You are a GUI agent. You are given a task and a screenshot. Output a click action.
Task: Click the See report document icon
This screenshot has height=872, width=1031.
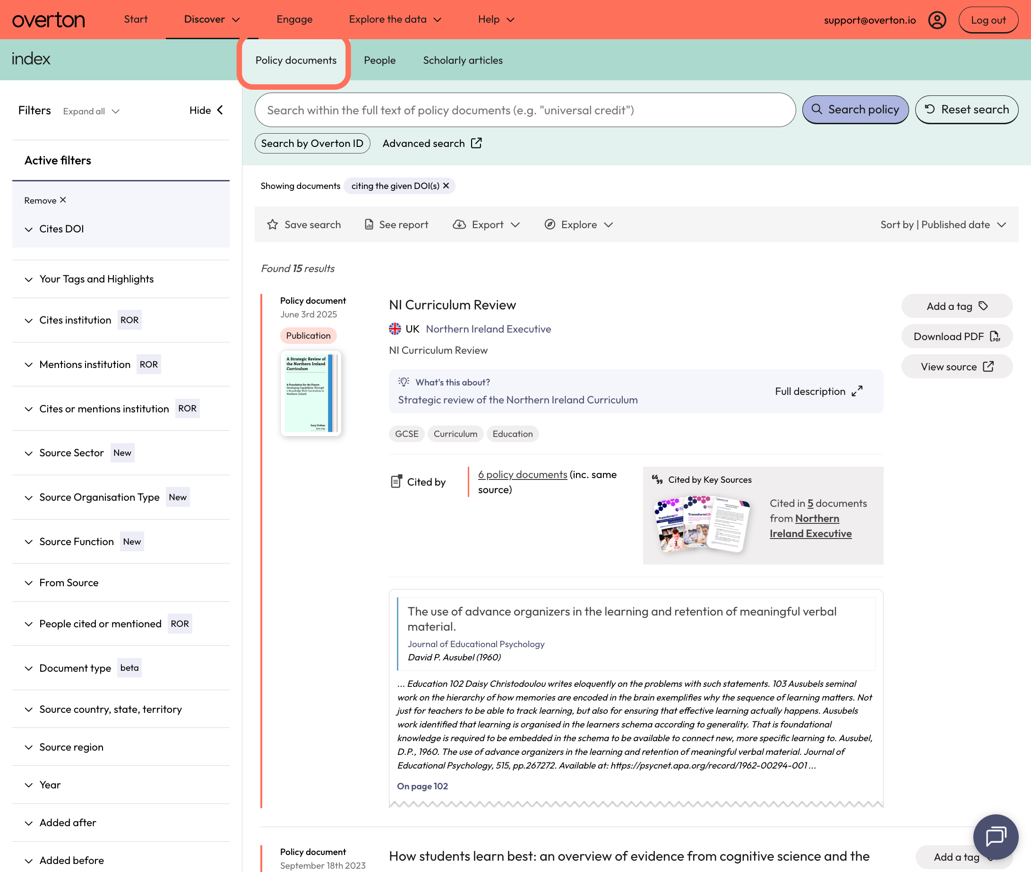click(x=369, y=224)
